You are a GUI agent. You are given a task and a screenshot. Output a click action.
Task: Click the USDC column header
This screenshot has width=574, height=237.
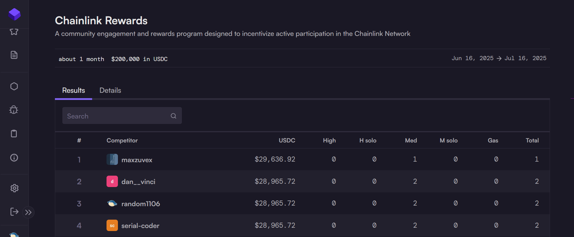pyautogui.click(x=287, y=140)
